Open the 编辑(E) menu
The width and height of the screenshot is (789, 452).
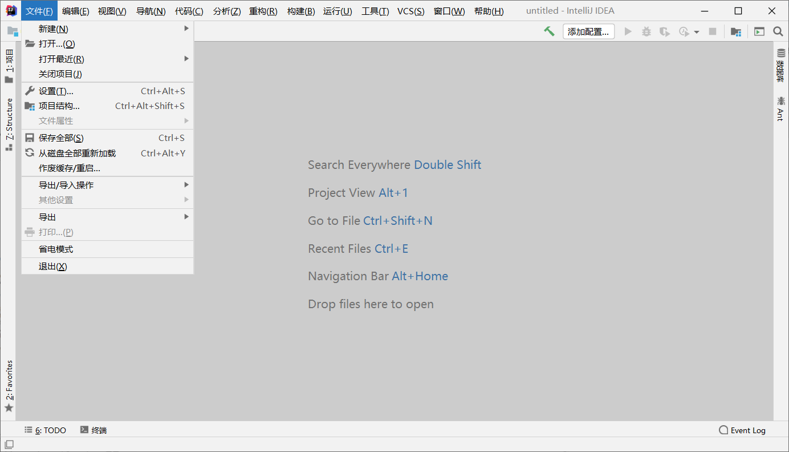pos(75,11)
